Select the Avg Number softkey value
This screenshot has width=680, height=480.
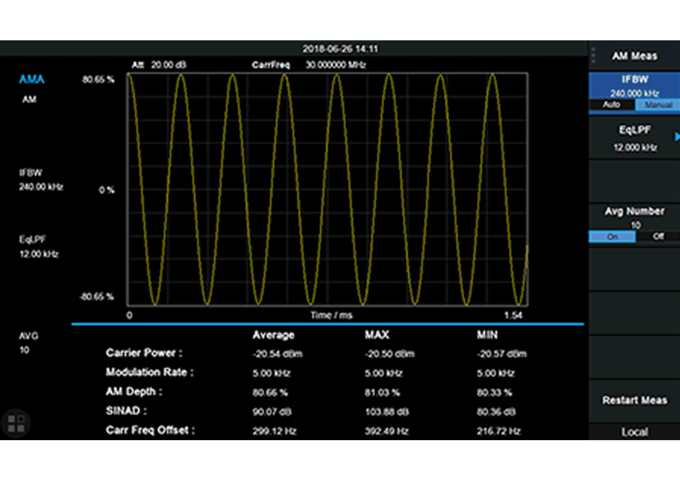(x=635, y=217)
